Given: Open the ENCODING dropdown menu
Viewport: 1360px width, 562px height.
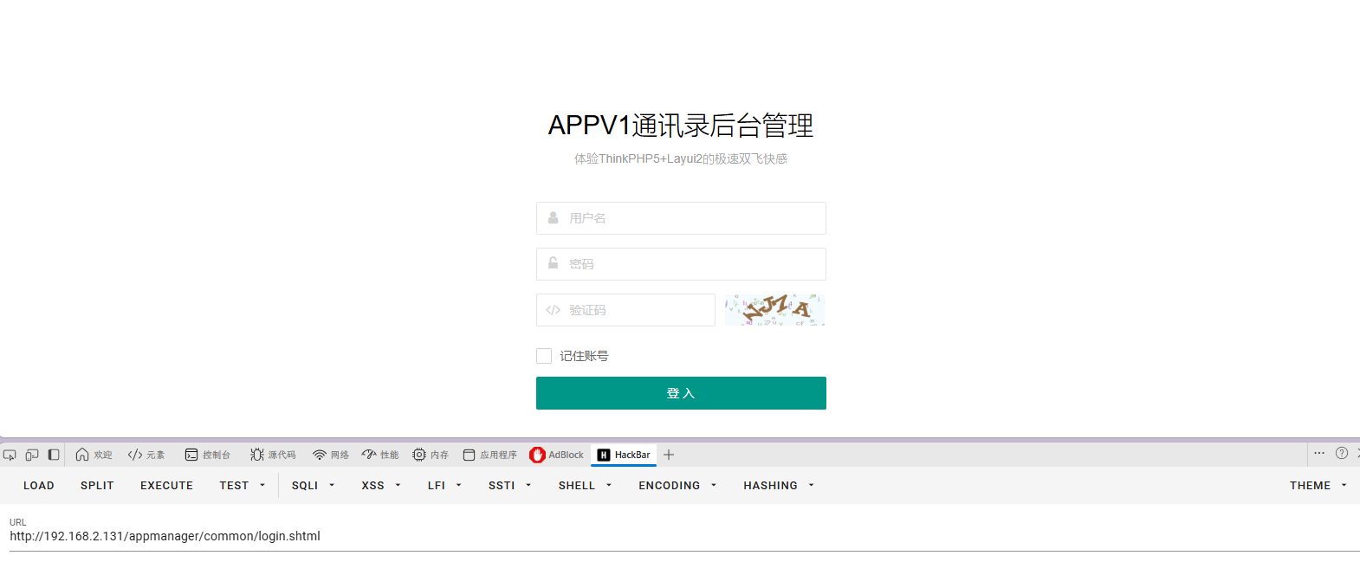Looking at the screenshot, I should tap(677, 486).
